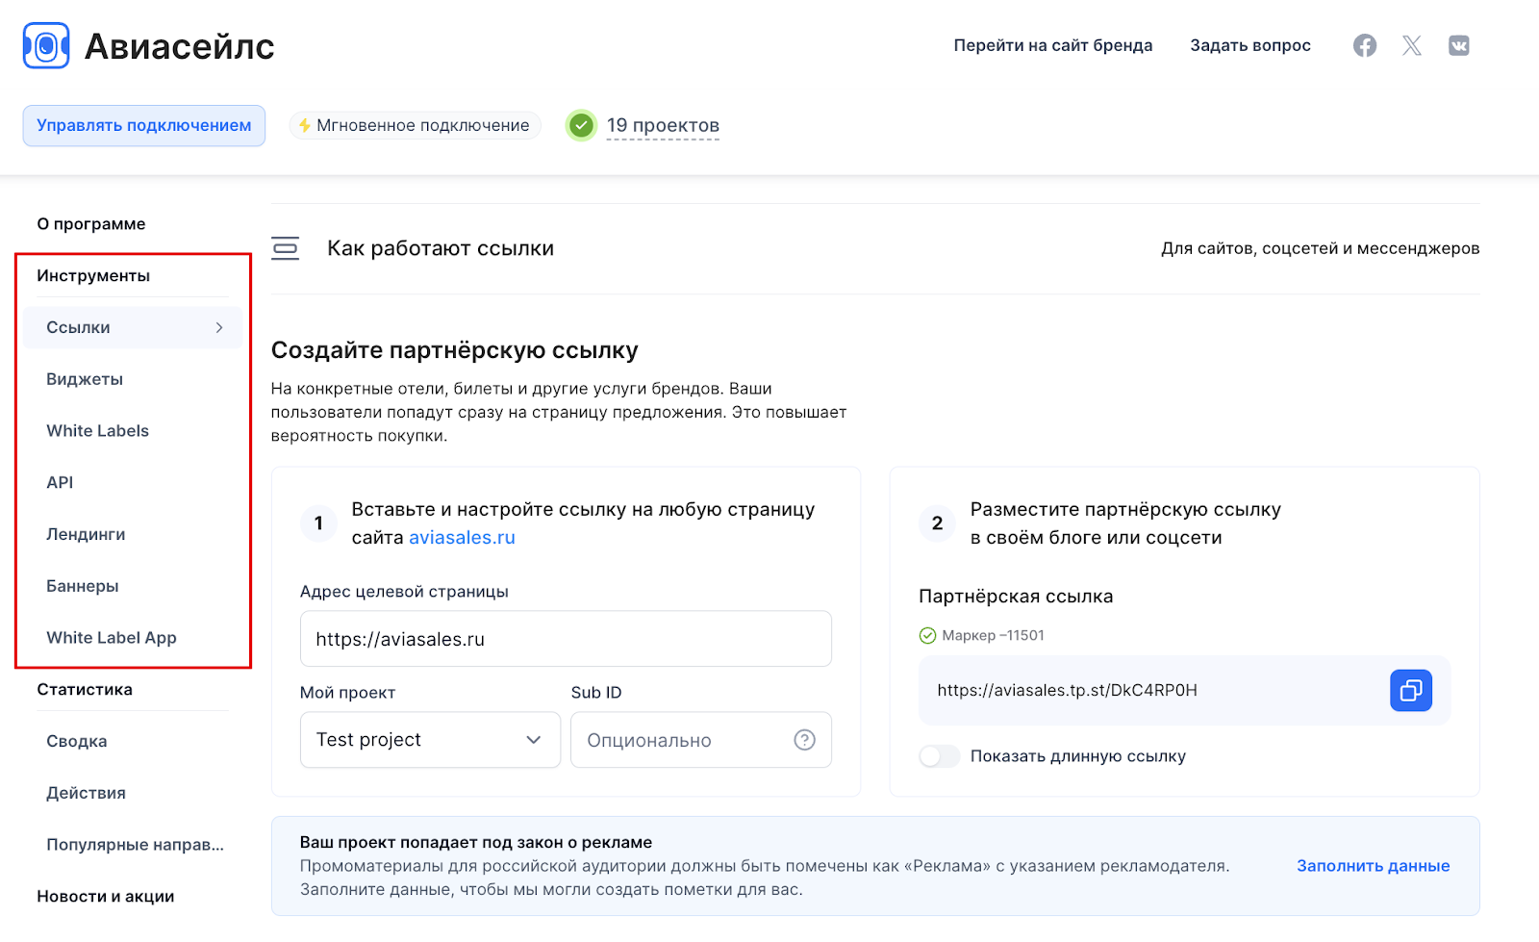Open the X (Twitter) social icon
Viewport: 1539px width, 942px height.
[x=1411, y=45]
